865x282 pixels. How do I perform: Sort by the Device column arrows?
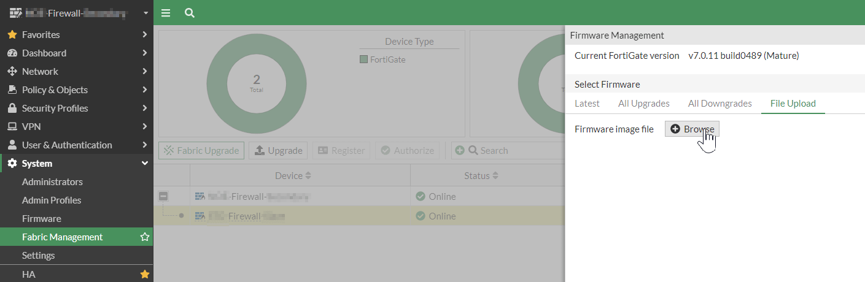308,176
